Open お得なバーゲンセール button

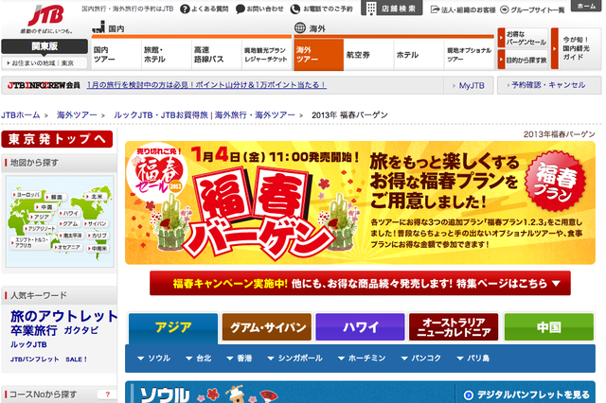click(x=523, y=38)
